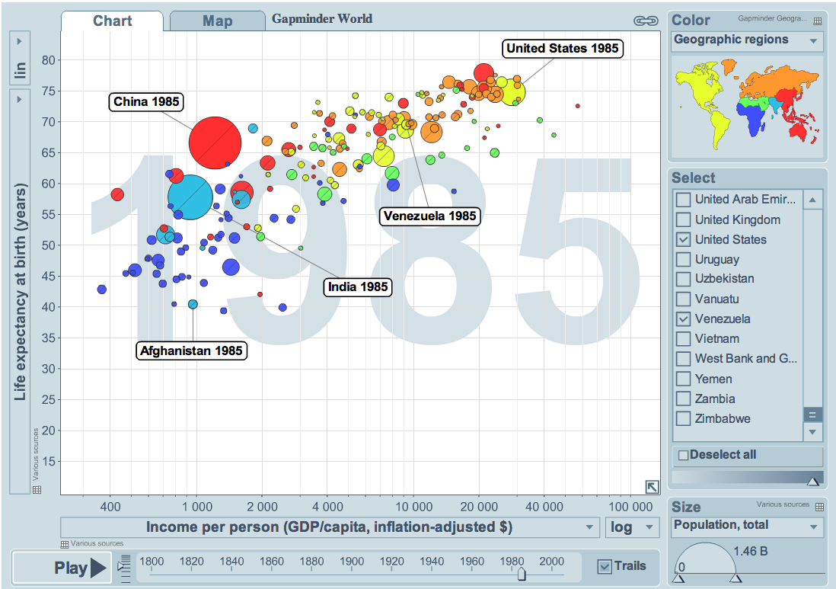Uncheck the United States checkbox

point(683,239)
